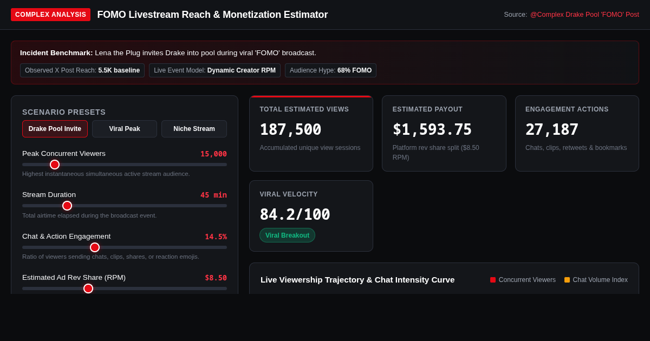Click the Audience Hype 68% FOMO chip
The width and height of the screenshot is (650, 341).
(x=330, y=70)
